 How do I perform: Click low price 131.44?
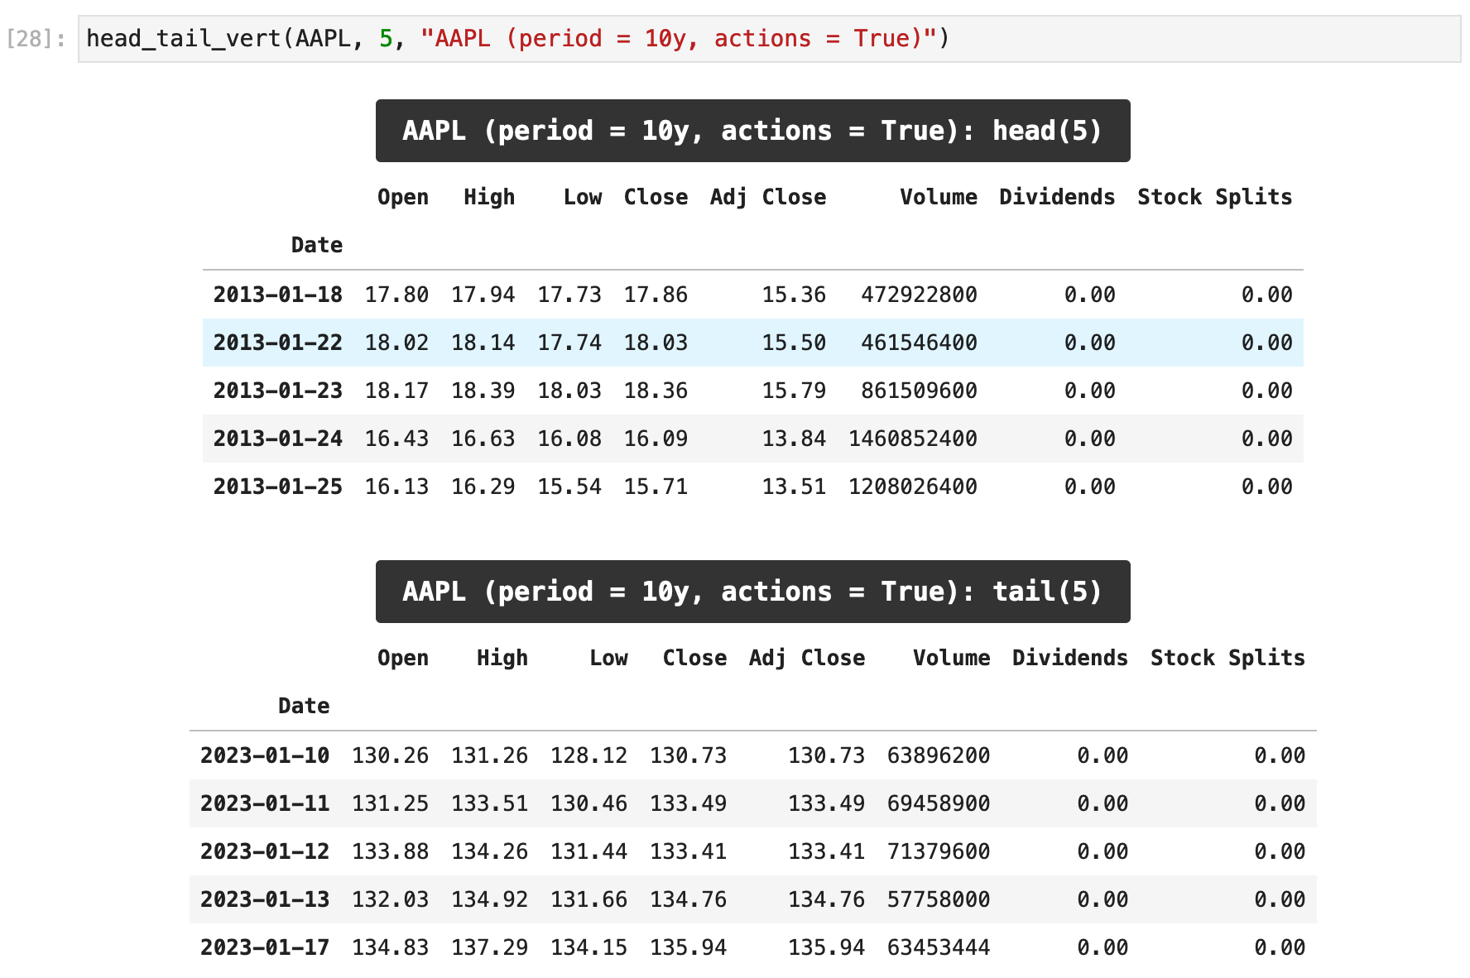[588, 851]
